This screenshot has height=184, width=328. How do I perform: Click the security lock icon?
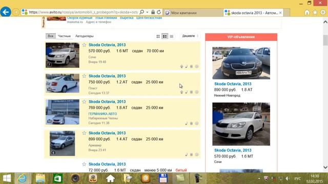153,12
